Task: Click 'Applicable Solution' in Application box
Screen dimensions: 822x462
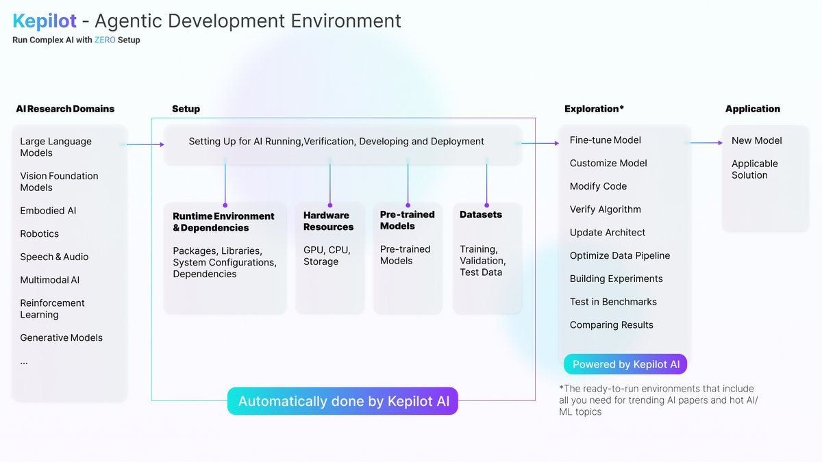Action: 755,169
